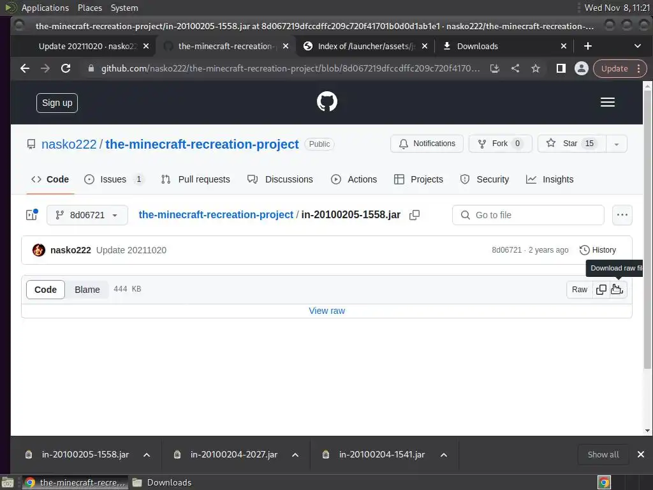Click the browser forward arrow

coord(45,68)
